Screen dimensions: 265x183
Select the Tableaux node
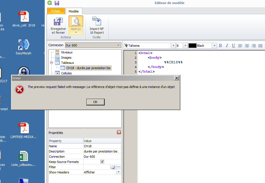click(x=67, y=63)
